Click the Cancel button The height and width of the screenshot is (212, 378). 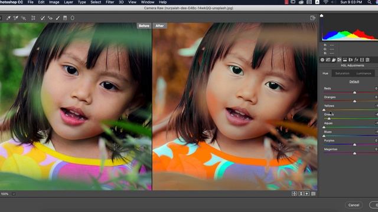coord(354,205)
